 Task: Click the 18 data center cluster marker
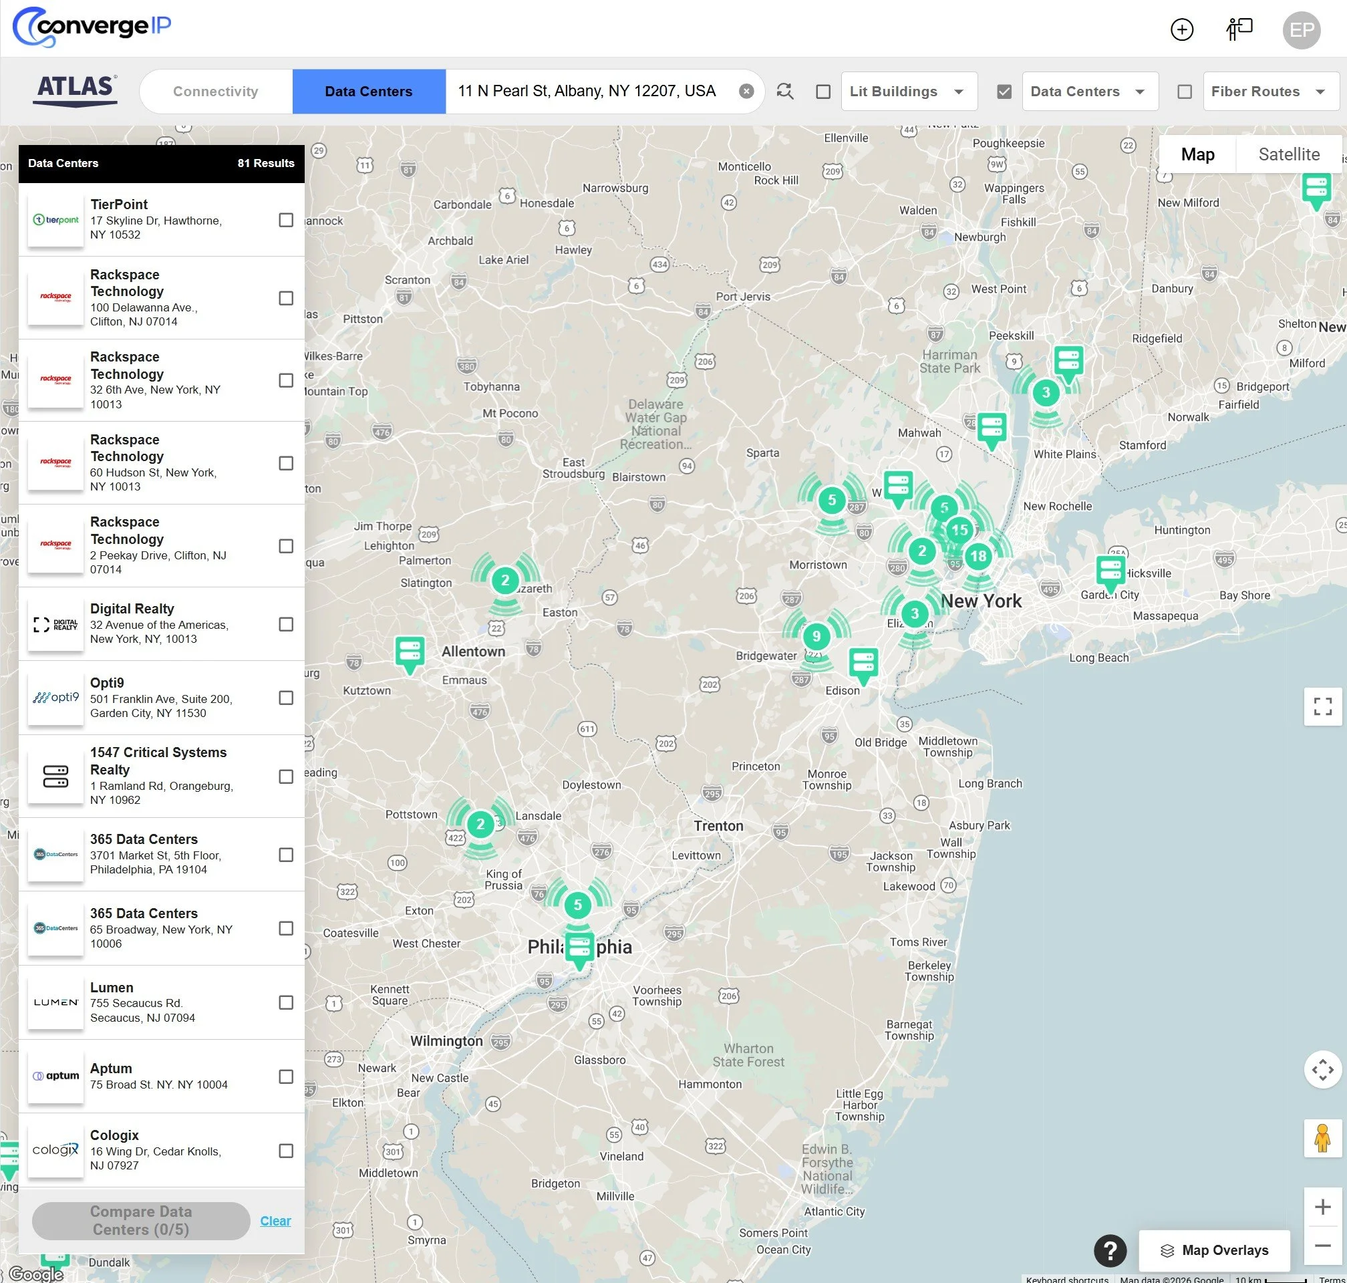[x=978, y=556]
